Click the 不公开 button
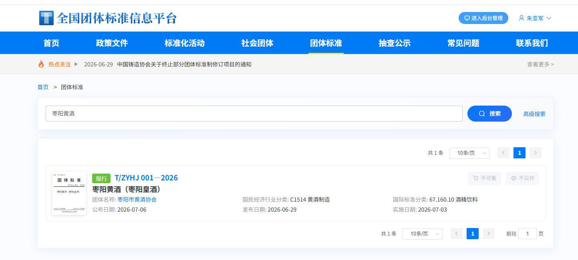 [x=522, y=178]
